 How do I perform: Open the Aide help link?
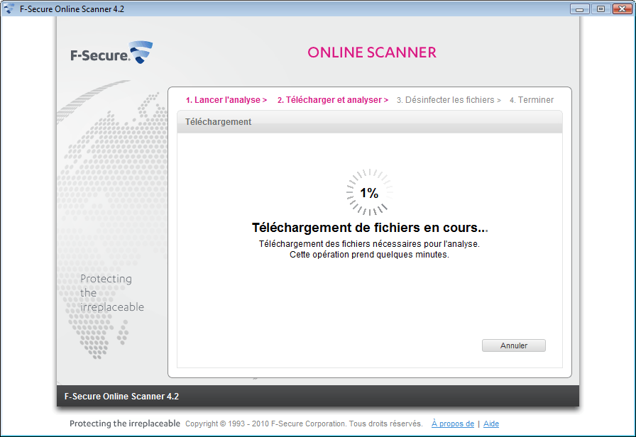[491, 424]
